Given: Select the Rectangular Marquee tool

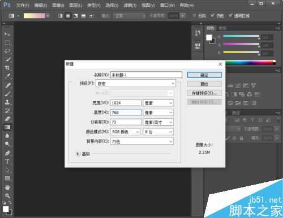Looking at the screenshot, I should (7, 42).
